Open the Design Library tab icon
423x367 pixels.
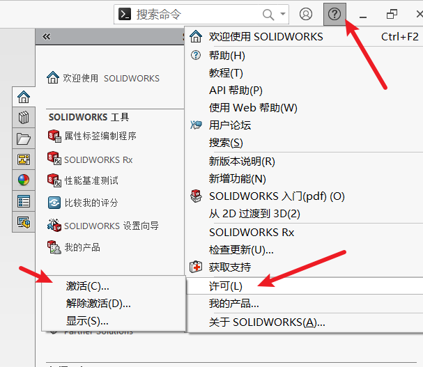pyautogui.click(x=24, y=118)
